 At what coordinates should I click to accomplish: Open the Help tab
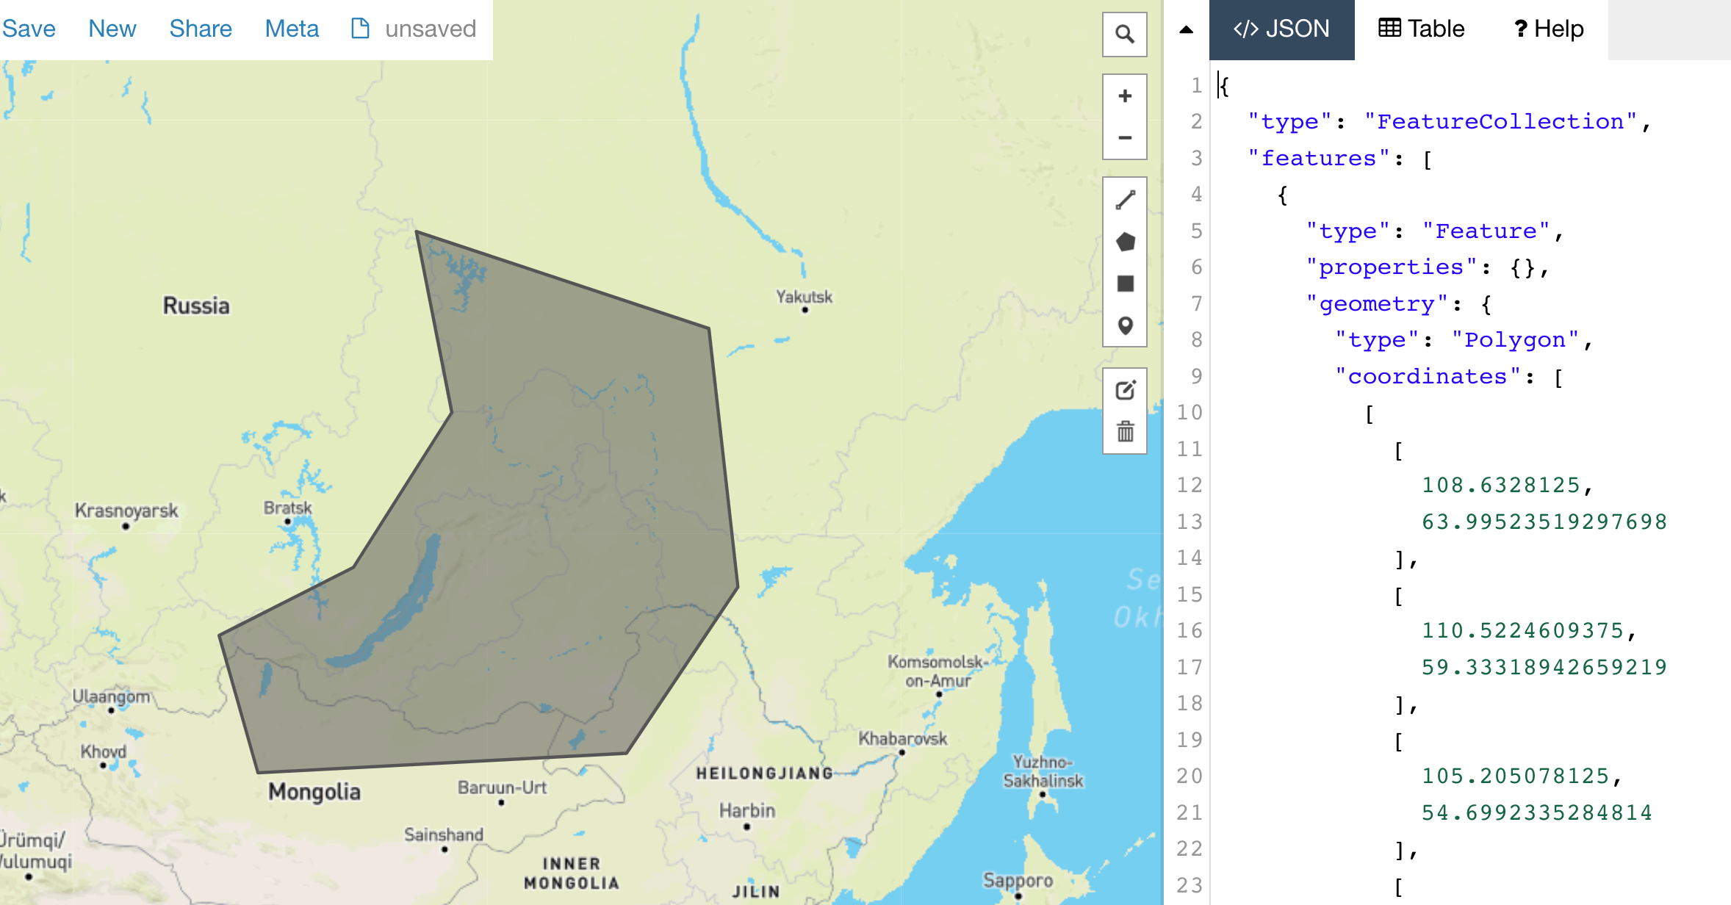pos(1548,29)
